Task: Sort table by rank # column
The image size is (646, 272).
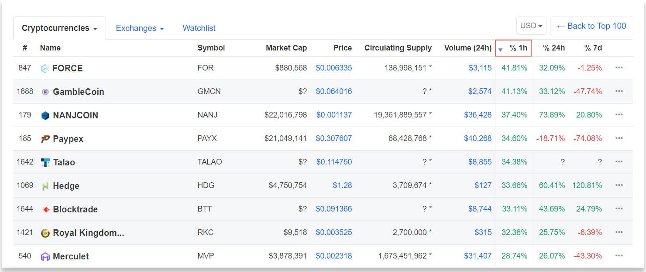Action: click(x=25, y=48)
